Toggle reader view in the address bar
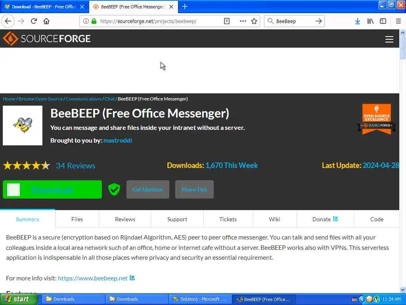This screenshot has width=406, height=305. [226, 21]
